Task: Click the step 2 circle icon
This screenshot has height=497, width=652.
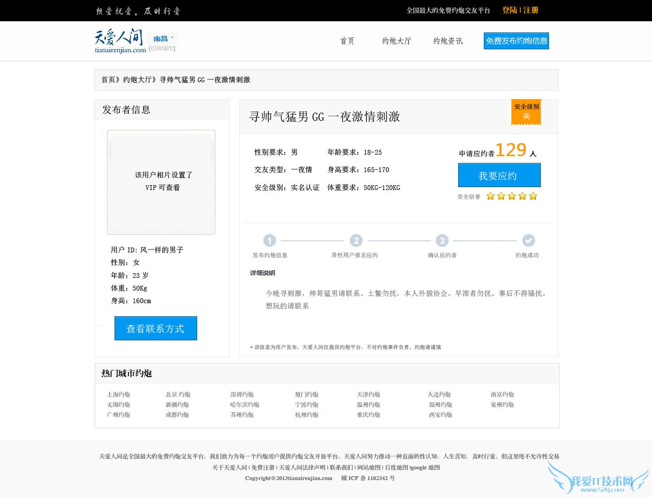Action: 356,240
